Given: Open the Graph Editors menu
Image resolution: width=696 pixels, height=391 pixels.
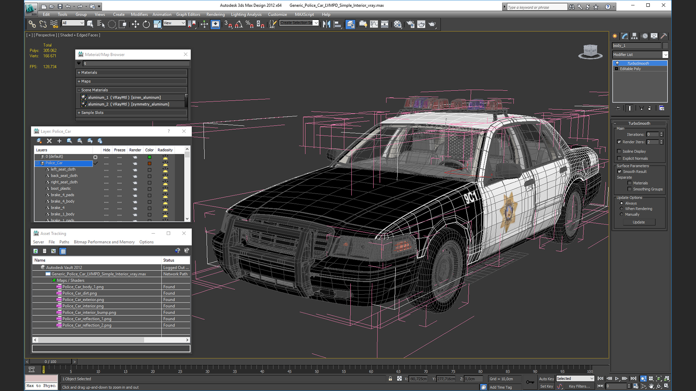Looking at the screenshot, I should tap(188, 14).
